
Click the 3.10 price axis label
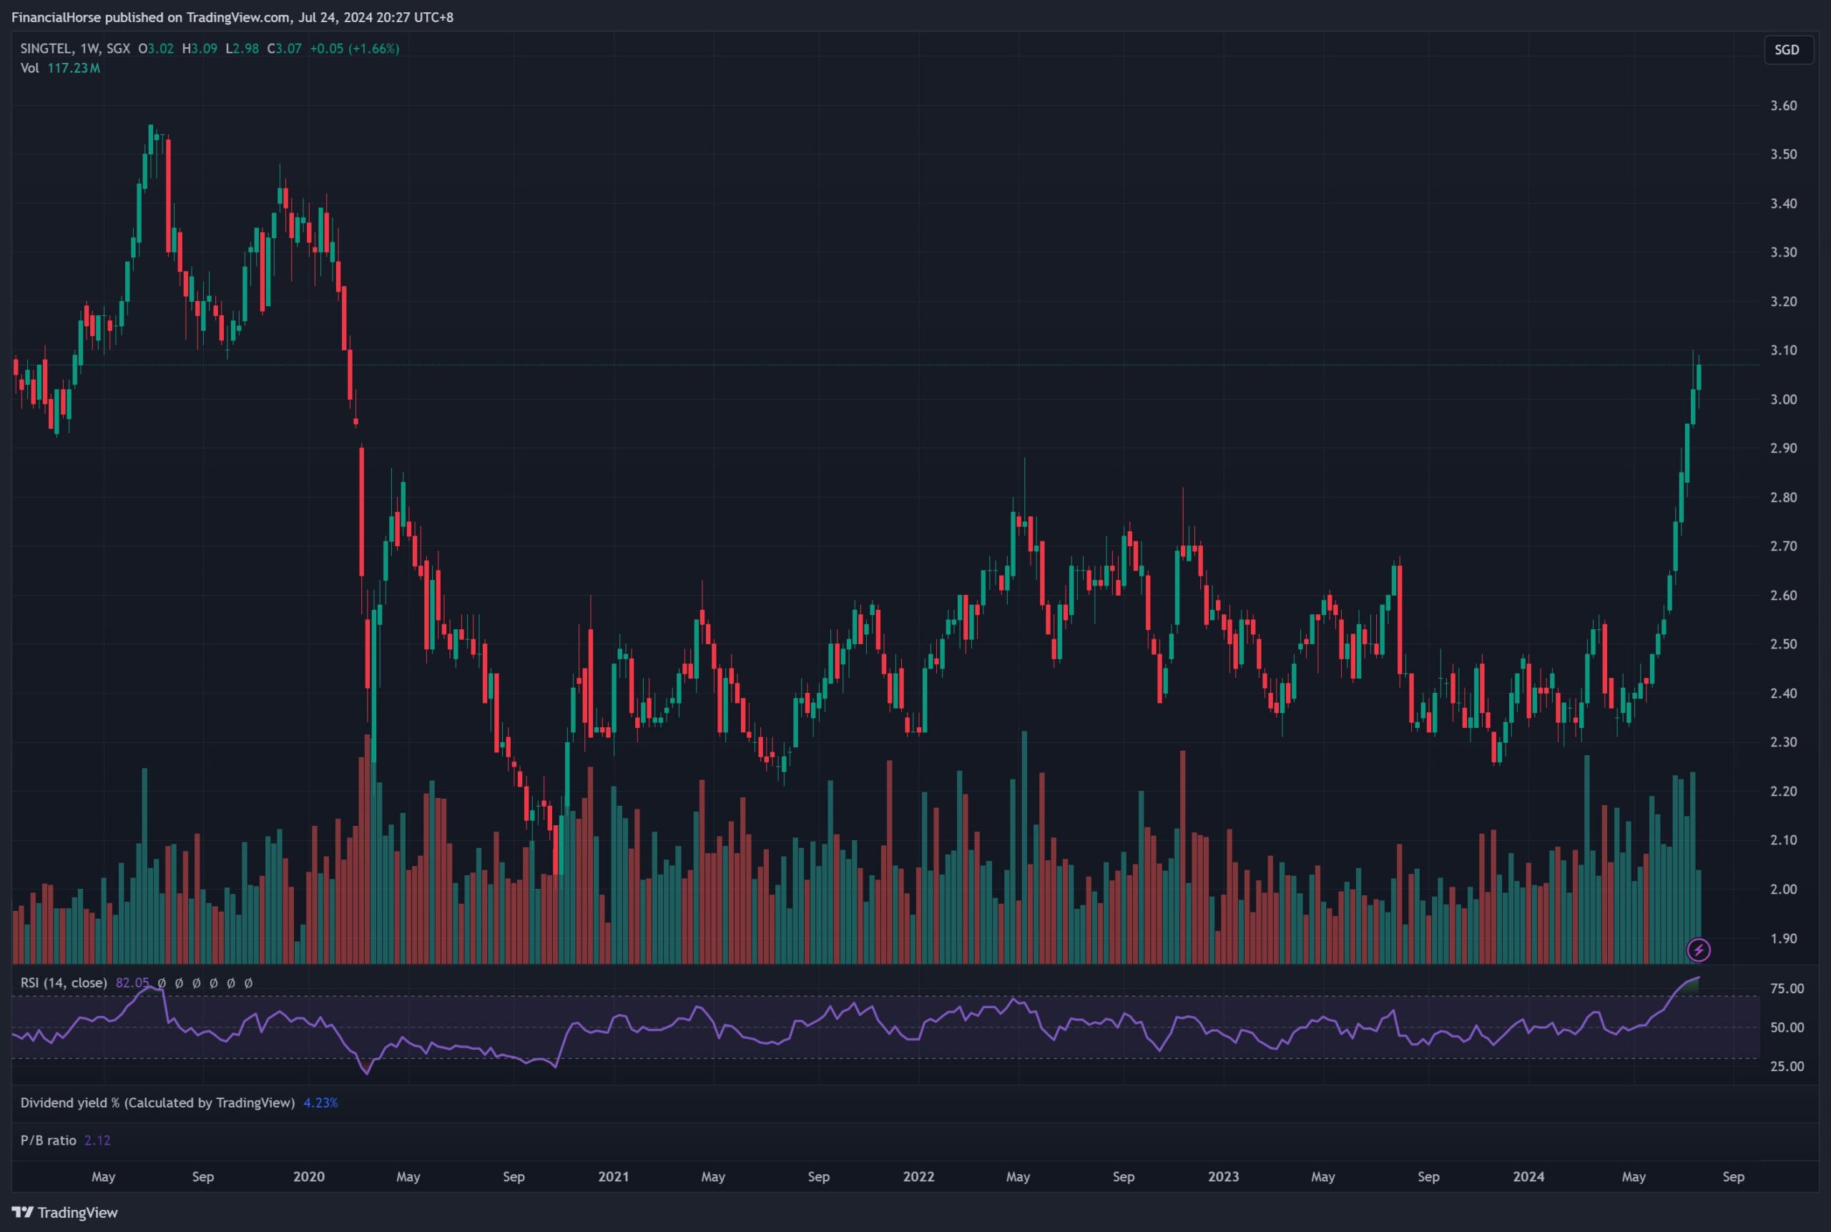pos(1783,350)
